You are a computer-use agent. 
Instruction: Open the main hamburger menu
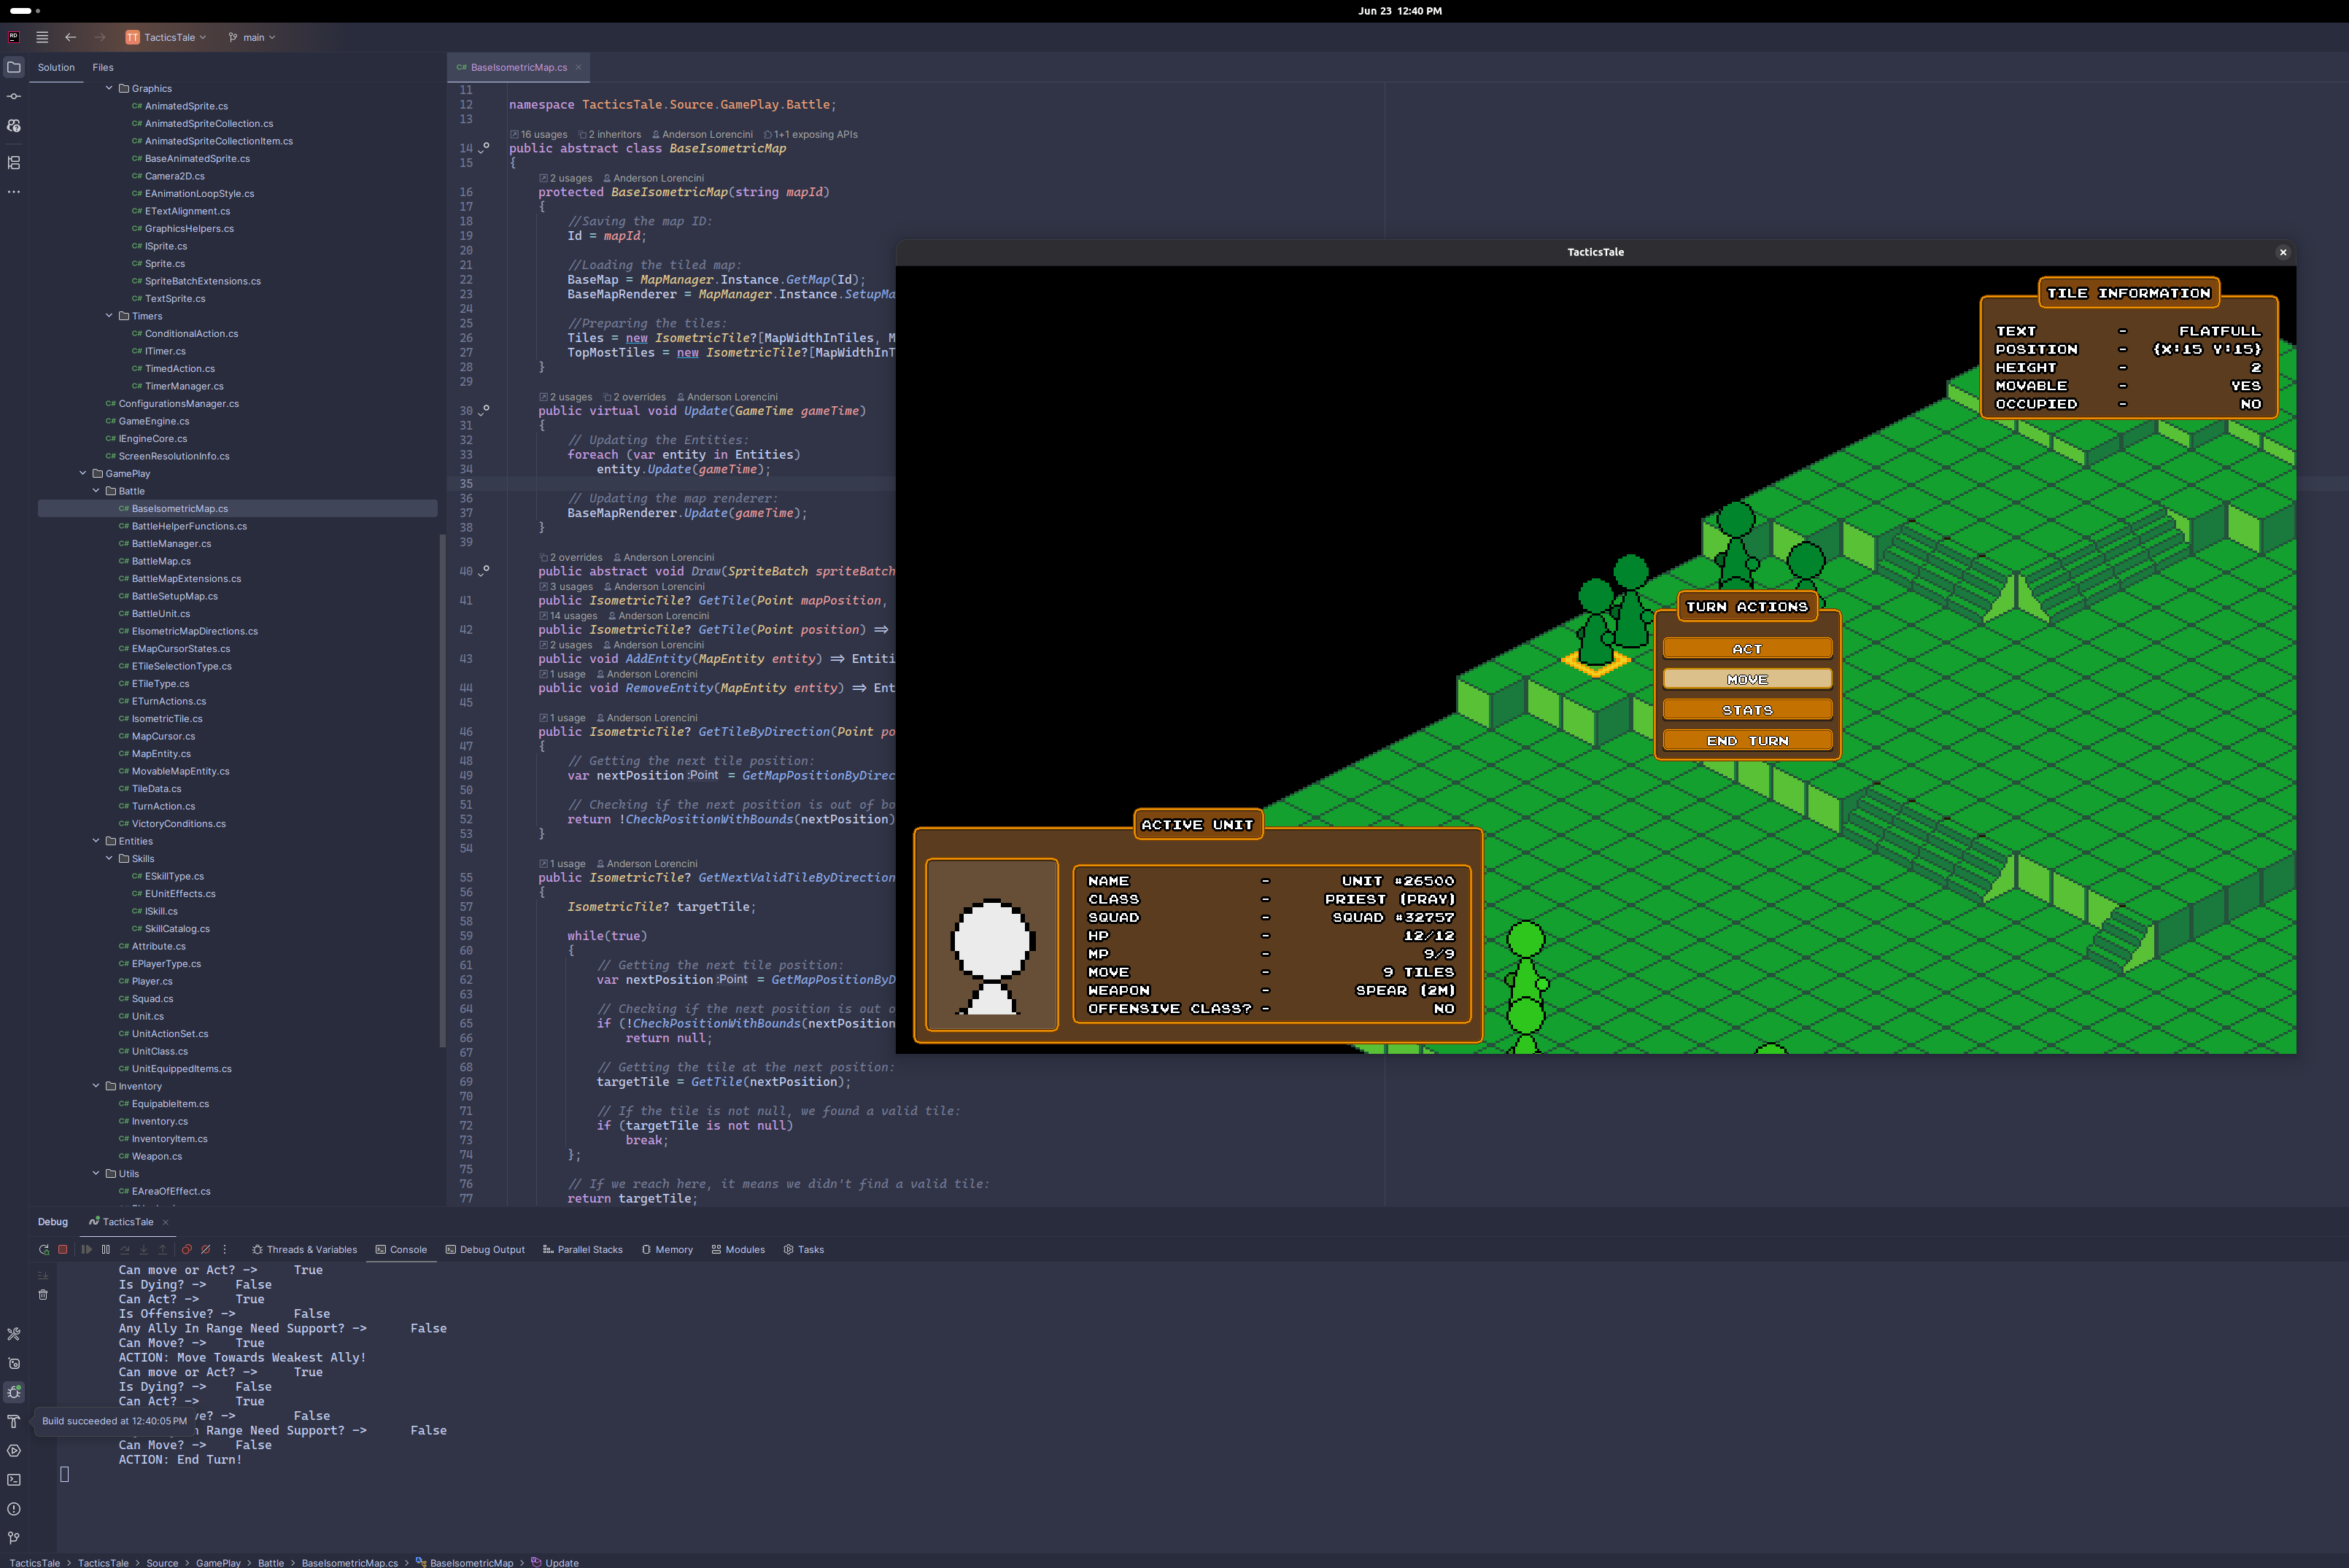tap(42, 37)
